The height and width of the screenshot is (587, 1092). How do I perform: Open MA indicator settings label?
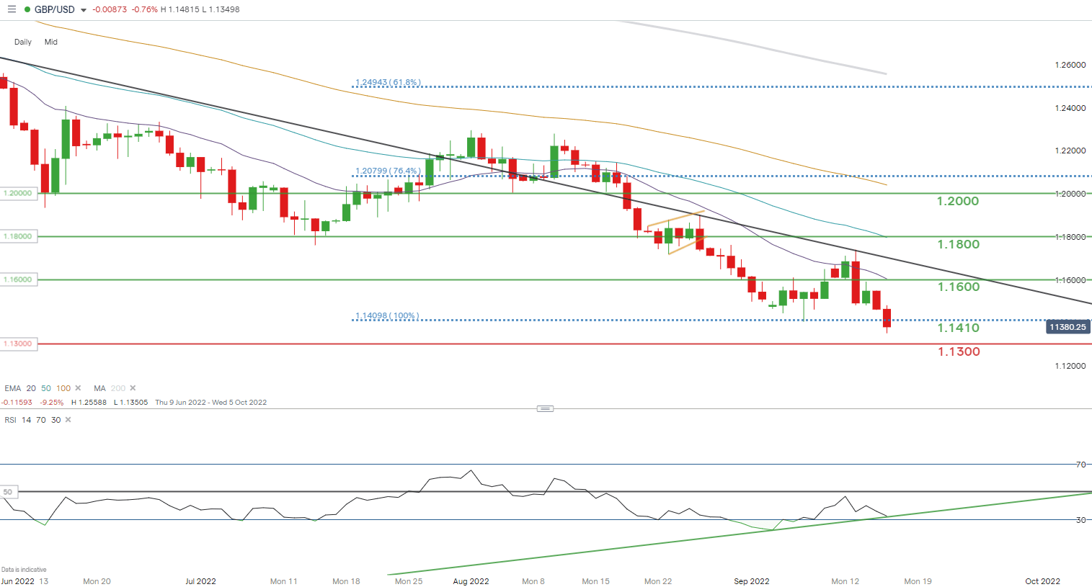[x=99, y=388]
